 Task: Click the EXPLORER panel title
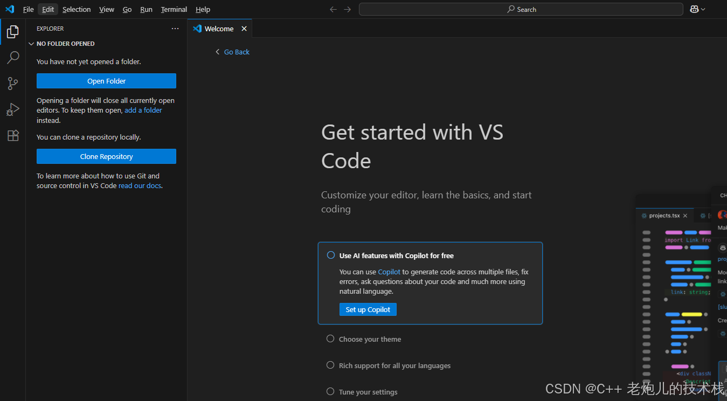[x=50, y=29]
